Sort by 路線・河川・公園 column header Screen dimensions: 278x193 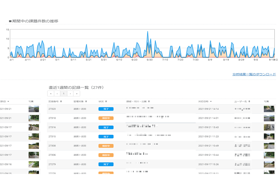point(138,102)
